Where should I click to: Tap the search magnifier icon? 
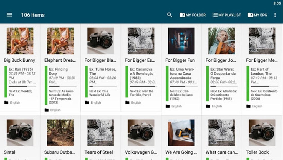(170, 15)
